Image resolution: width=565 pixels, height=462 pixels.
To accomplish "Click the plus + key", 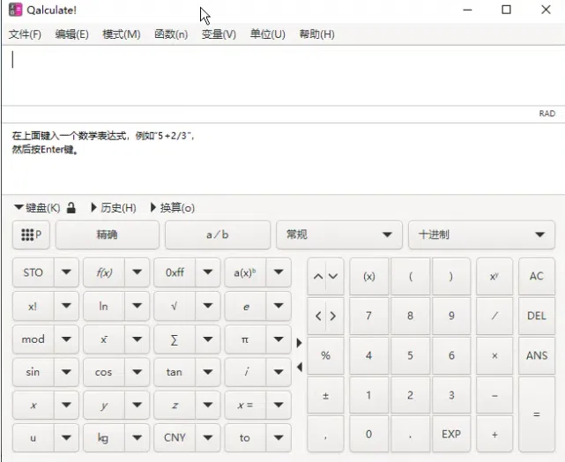I will [x=494, y=435].
